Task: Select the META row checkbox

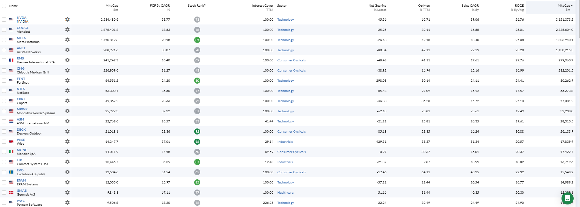Action: pos(4,40)
